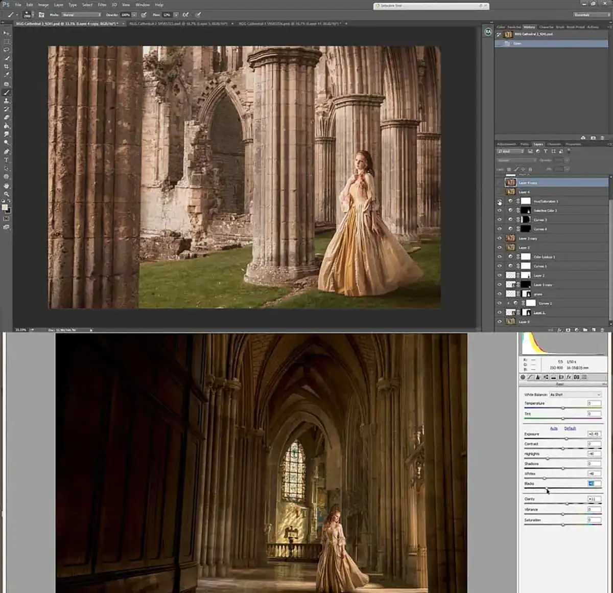Open the Image menu
The width and height of the screenshot is (613, 593).
point(43,5)
